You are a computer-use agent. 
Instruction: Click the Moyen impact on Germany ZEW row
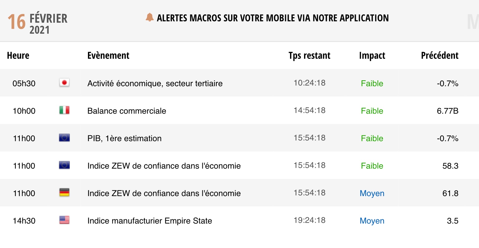372,193
